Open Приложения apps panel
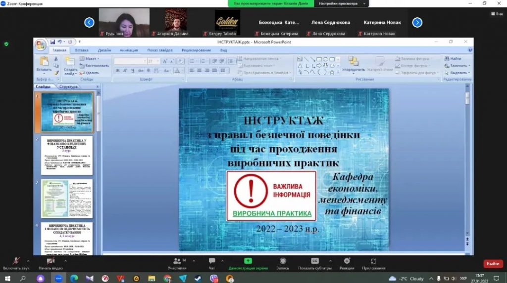This screenshot has width=507, height=283. (x=373, y=261)
